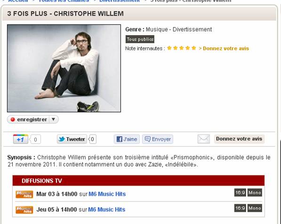Rate the show with the fifth star

194,48
